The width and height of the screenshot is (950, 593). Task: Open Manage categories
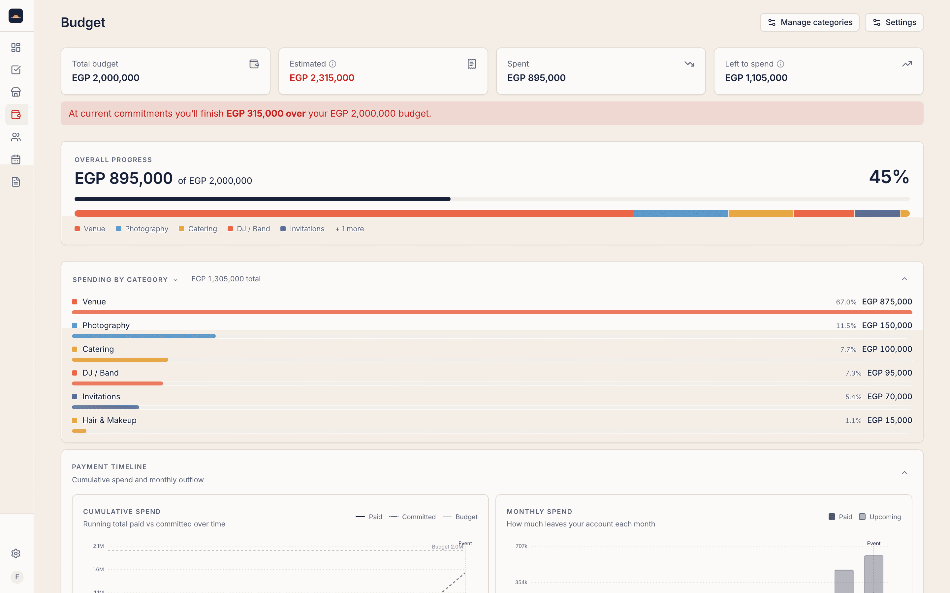click(x=809, y=22)
